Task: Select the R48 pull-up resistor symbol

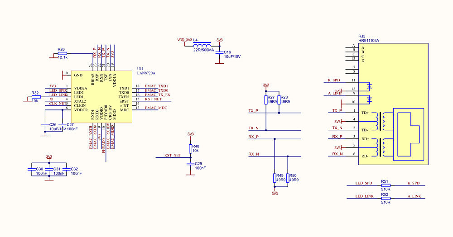Action: pos(190,149)
